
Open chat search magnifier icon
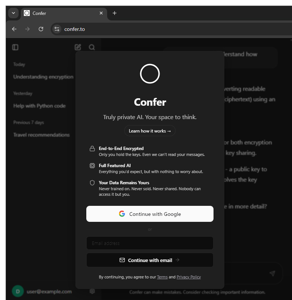(x=92, y=47)
